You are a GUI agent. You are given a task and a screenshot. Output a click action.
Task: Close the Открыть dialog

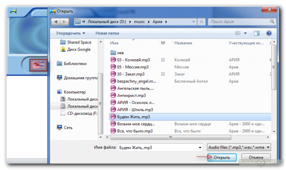(x=269, y=9)
